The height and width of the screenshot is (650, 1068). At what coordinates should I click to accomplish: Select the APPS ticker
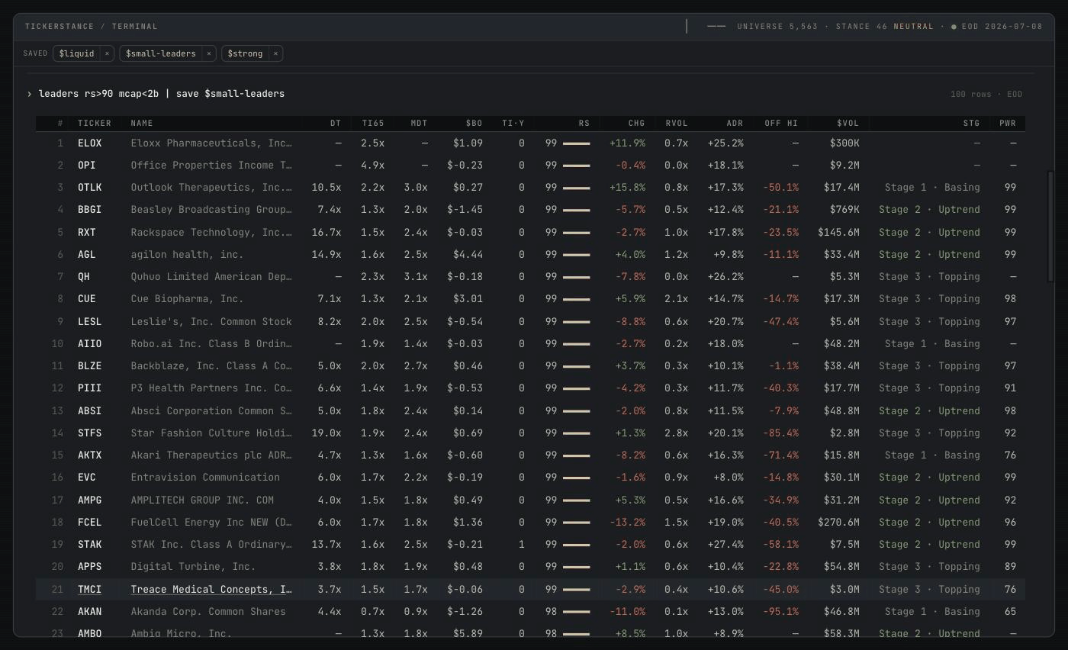(89, 566)
